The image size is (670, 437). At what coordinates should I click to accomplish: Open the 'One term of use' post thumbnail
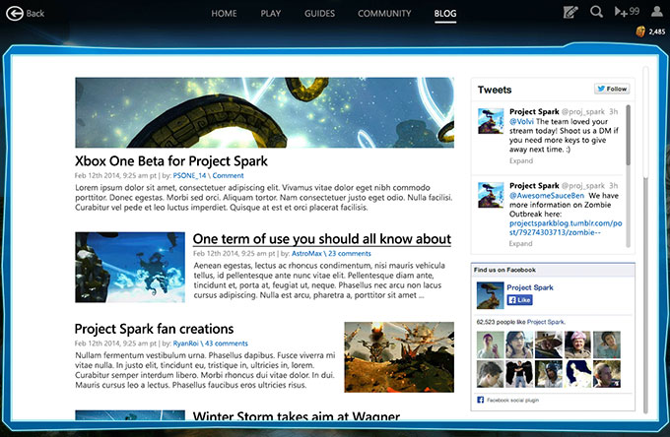[130, 268]
